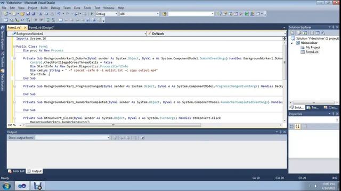Collapse the Public Class Form1 outline

point(14,47)
